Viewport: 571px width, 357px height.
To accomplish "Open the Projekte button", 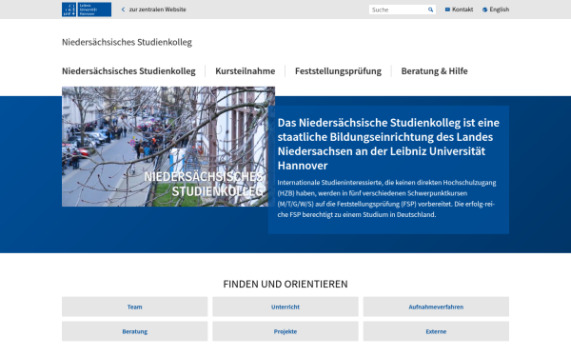I will [285, 331].
